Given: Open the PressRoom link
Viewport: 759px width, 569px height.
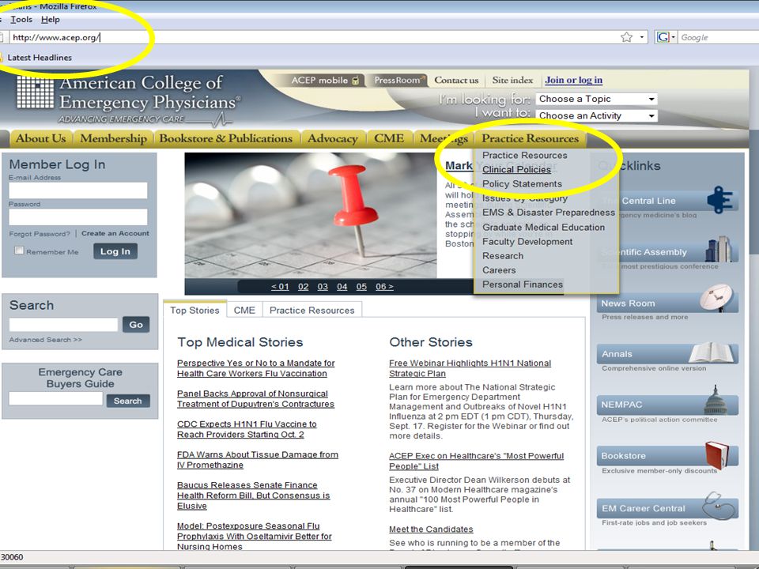Looking at the screenshot, I should 398,81.
